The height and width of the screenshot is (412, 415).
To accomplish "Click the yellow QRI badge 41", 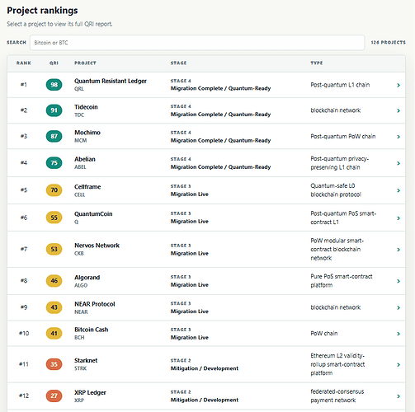I will [x=54, y=333].
